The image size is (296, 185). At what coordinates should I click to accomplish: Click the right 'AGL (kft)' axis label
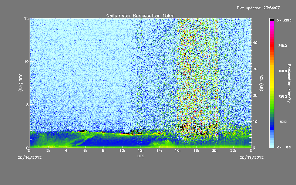click(x=261, y=83)
